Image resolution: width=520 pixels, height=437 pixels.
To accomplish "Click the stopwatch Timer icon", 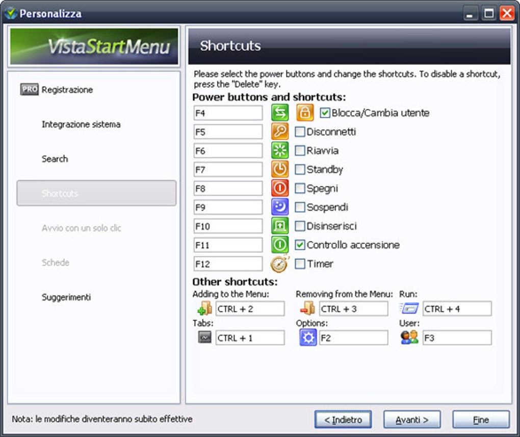I will (x=280, y=263).
